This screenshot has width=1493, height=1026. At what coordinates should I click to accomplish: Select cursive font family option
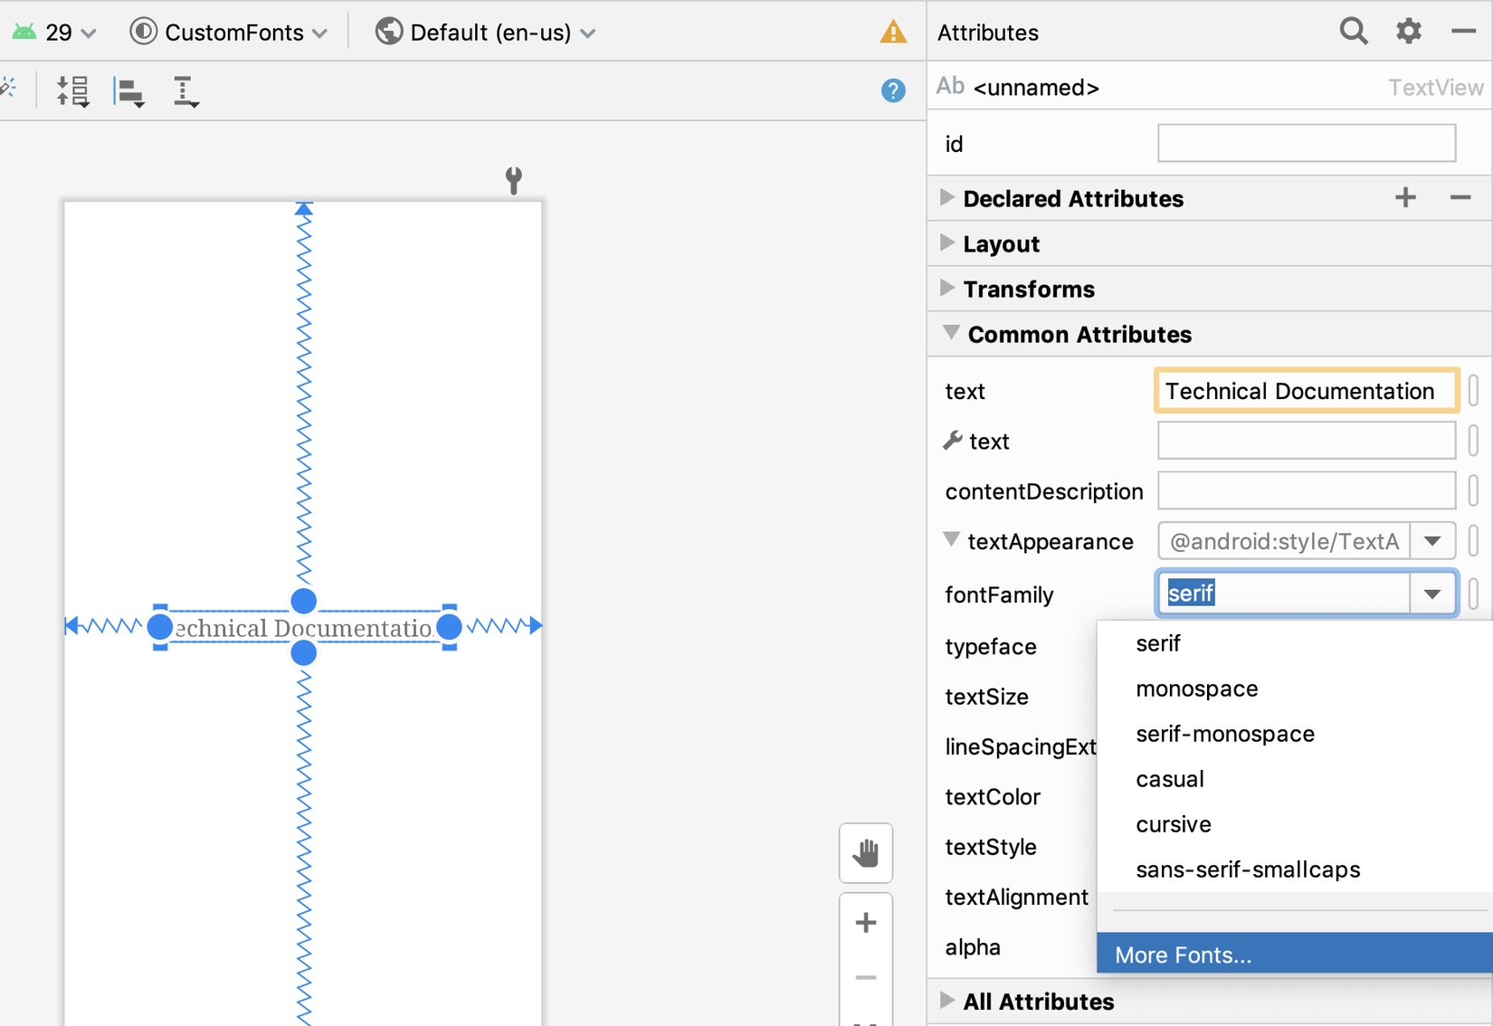[1173, 824]
